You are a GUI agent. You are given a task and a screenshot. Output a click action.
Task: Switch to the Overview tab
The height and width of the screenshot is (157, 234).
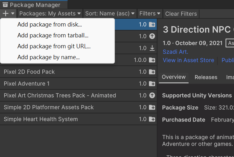tap(174, 77)
